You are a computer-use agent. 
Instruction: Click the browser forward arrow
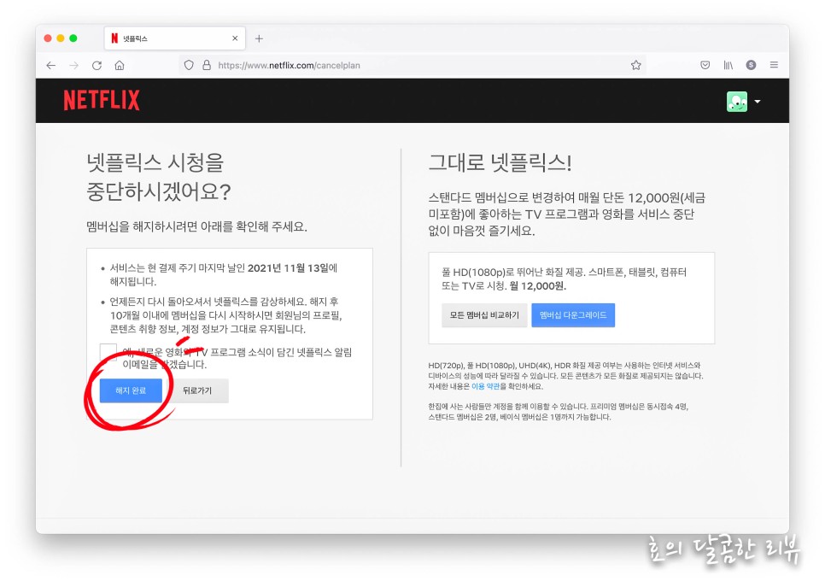[x=73, y=65]
